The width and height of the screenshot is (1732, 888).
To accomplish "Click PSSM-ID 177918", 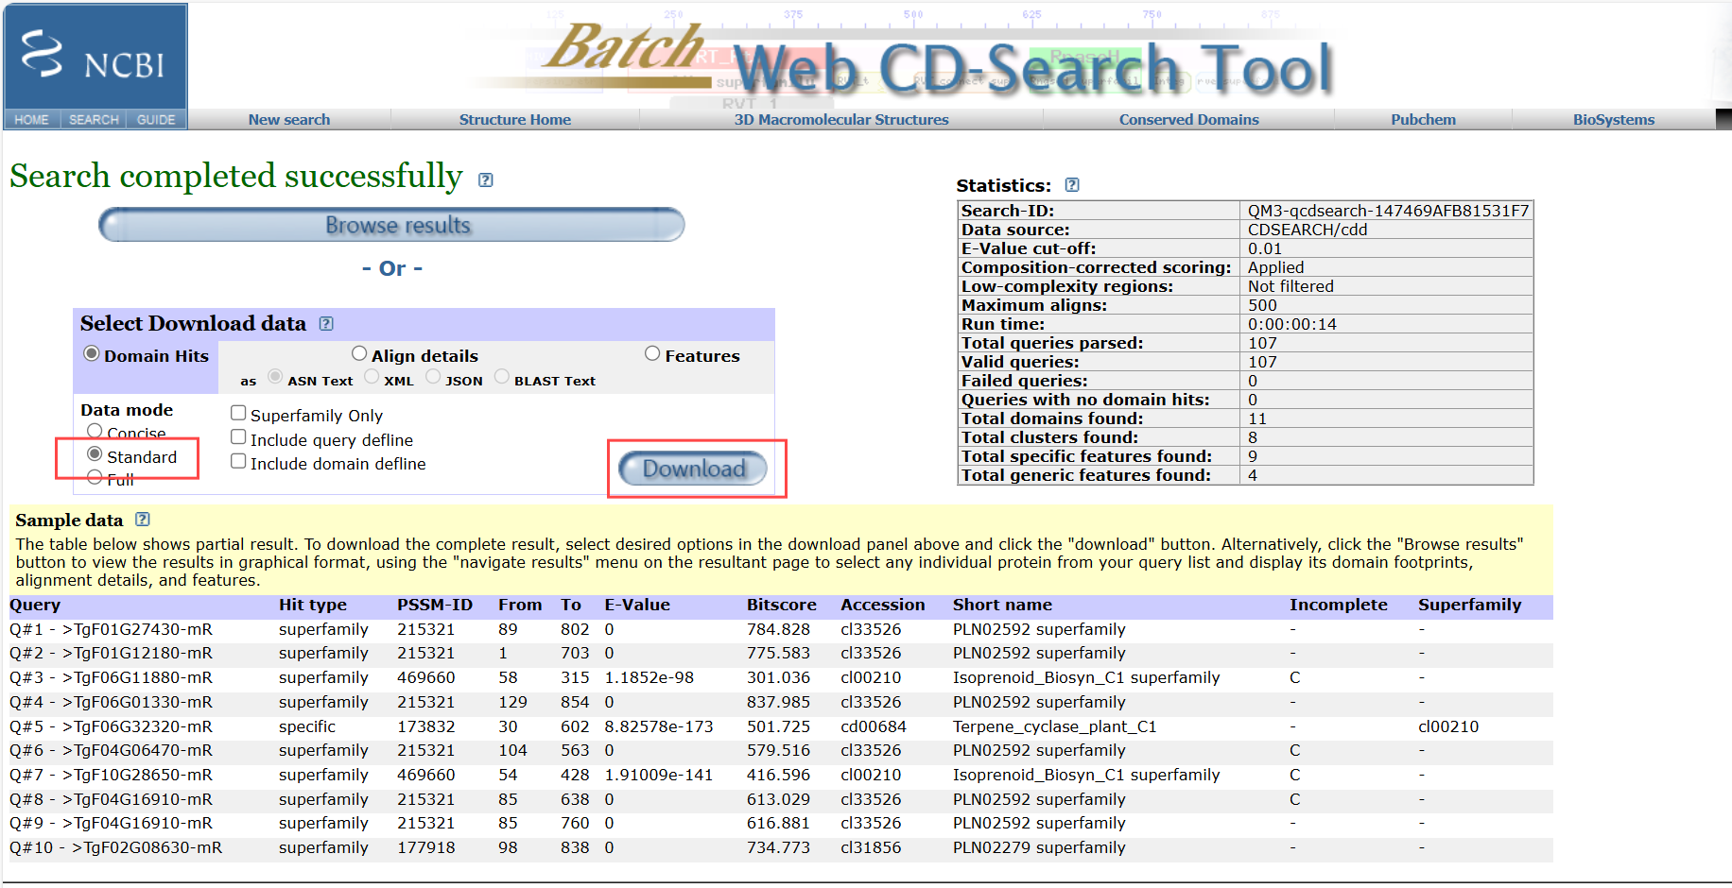I will coord(425,848).
